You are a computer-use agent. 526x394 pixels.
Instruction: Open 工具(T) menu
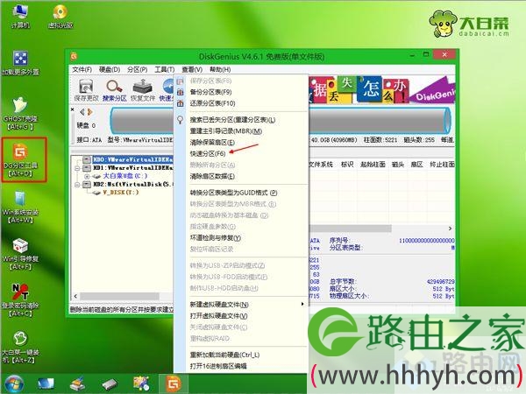pos(165,70)
